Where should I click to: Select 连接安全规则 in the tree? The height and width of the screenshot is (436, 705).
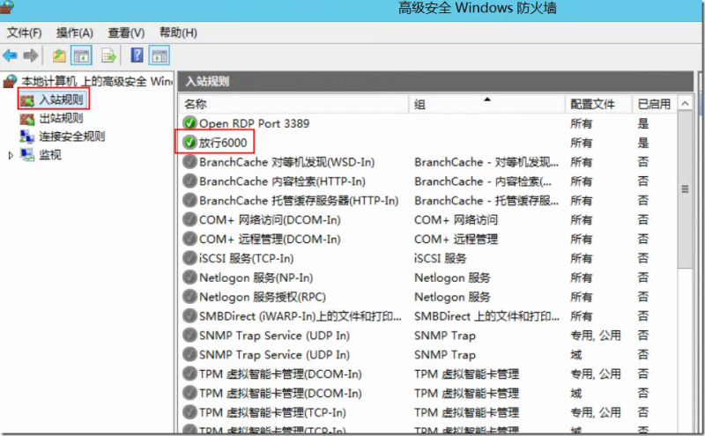pyautogui.click(x=72, y=137)
